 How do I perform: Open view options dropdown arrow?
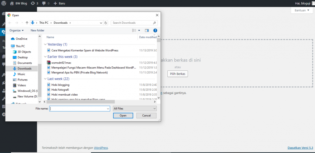[x=139, y=30]
